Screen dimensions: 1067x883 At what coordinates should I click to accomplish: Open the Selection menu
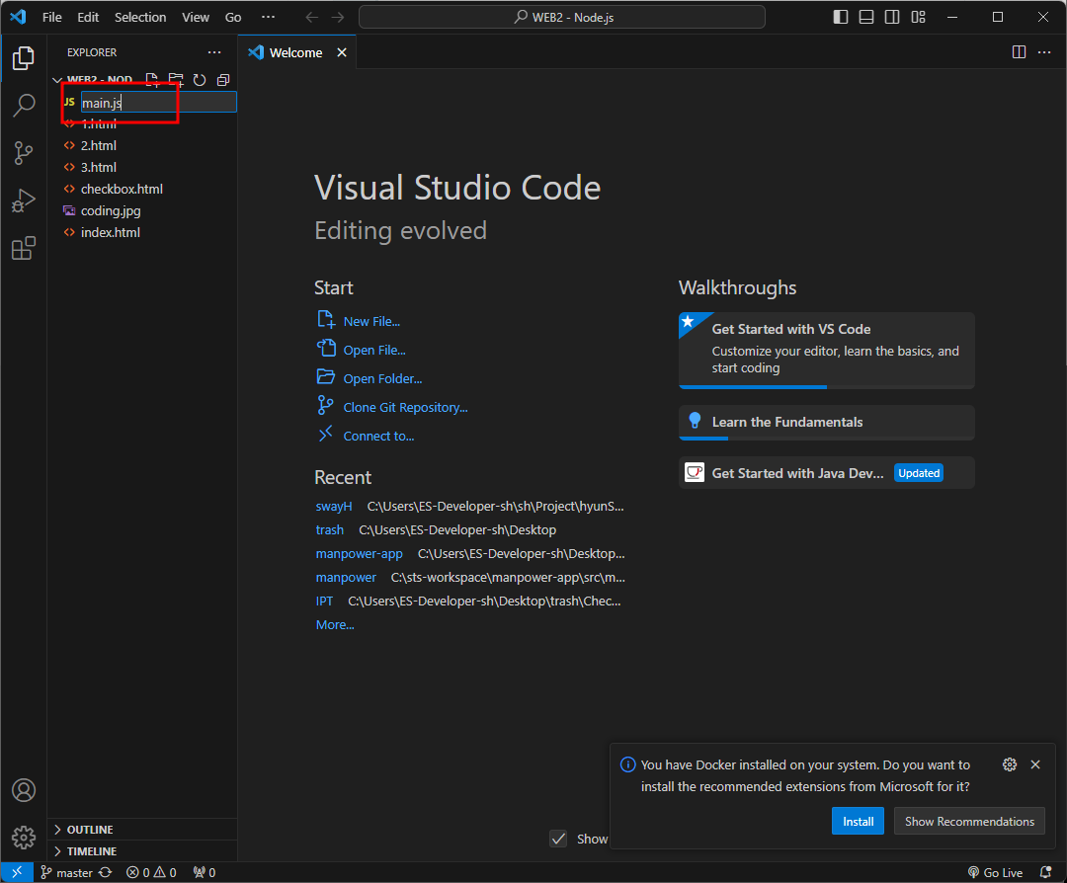[x=140, y=17]
